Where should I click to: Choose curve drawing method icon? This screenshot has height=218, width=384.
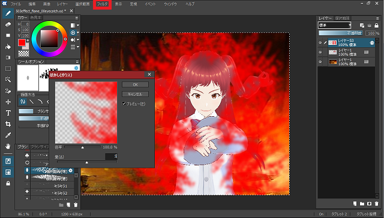(x=40, y=101)
